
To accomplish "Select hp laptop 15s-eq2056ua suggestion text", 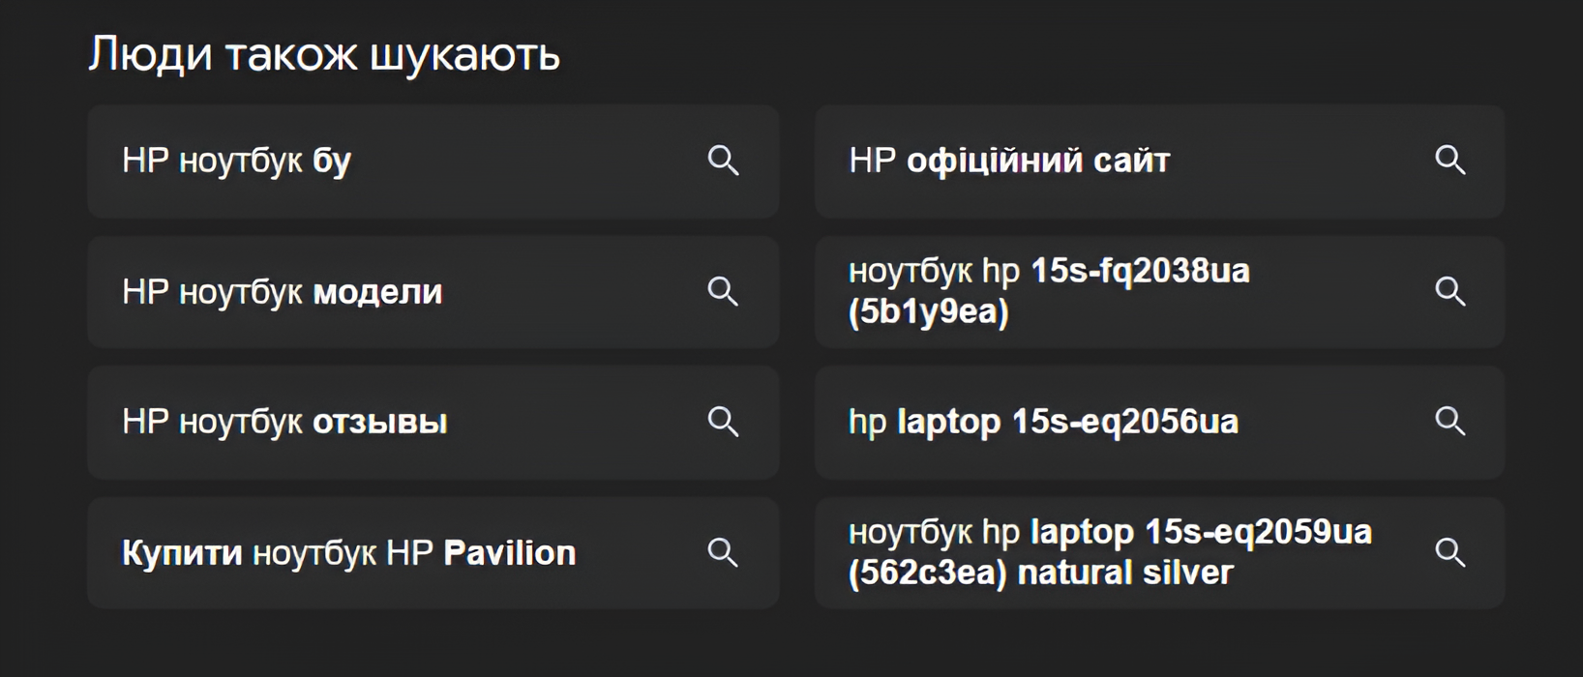I will (x=1043, y=423).
